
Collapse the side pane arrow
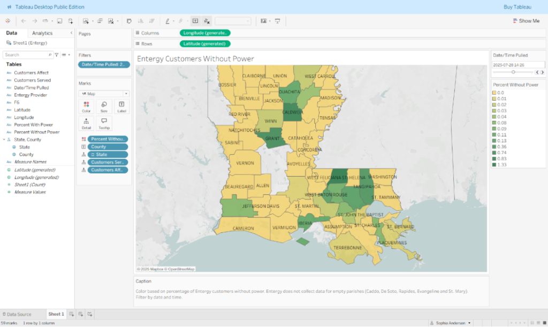pyautogui.click(x=71, y=33)
